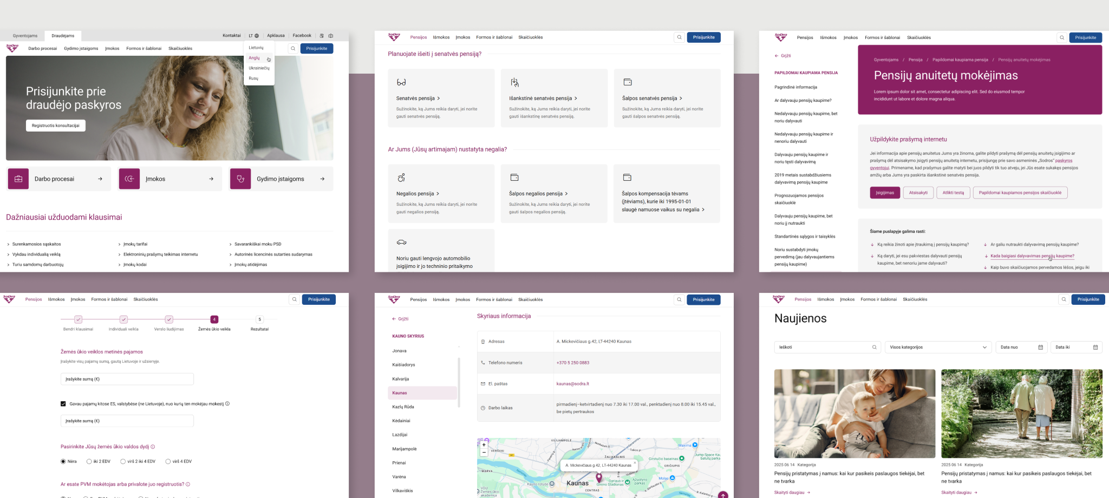Open the 'Visos kategorijos' dropdown
The width and height of the screenshot is (1109, 498).
point(937,348)
